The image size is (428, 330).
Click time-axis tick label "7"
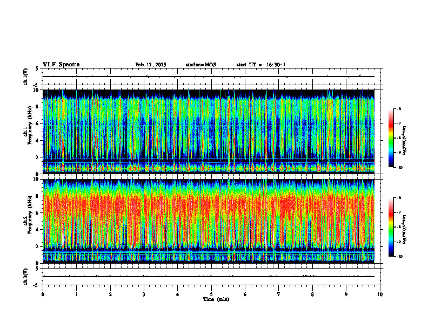click(x=279, y=294)
